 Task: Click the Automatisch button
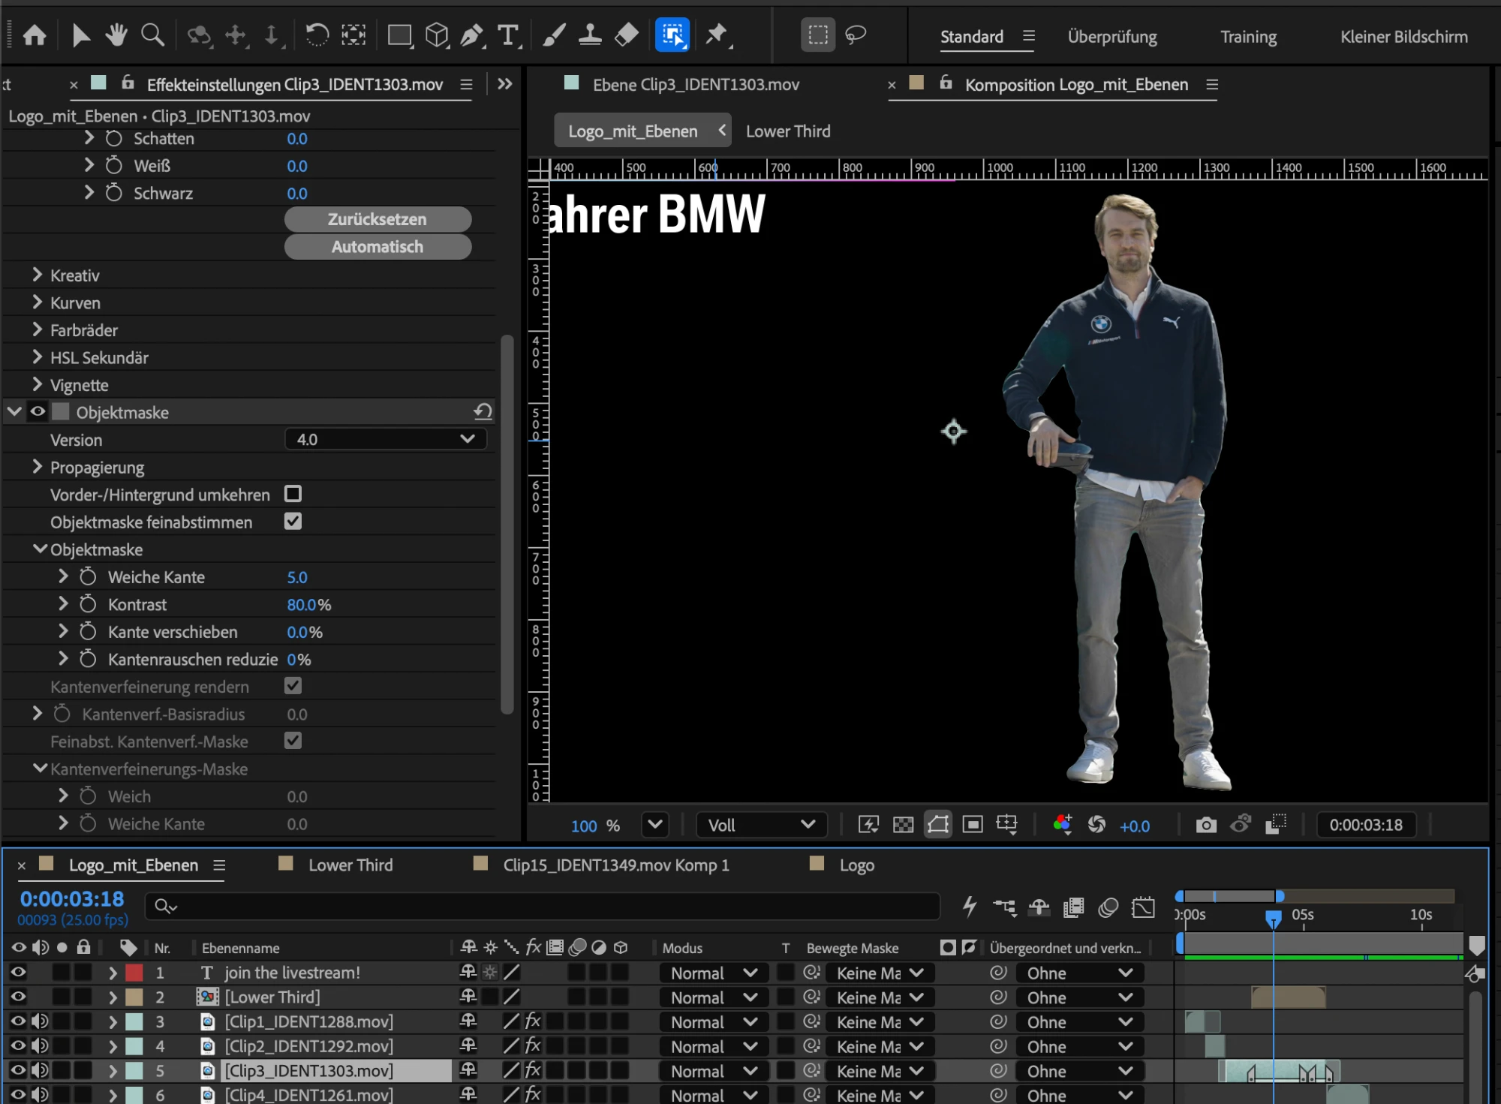pyautogui.click(x=378, y=247)
